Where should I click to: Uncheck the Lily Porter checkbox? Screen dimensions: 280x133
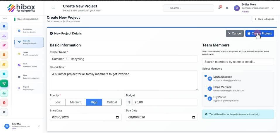(x=205, y=96)
